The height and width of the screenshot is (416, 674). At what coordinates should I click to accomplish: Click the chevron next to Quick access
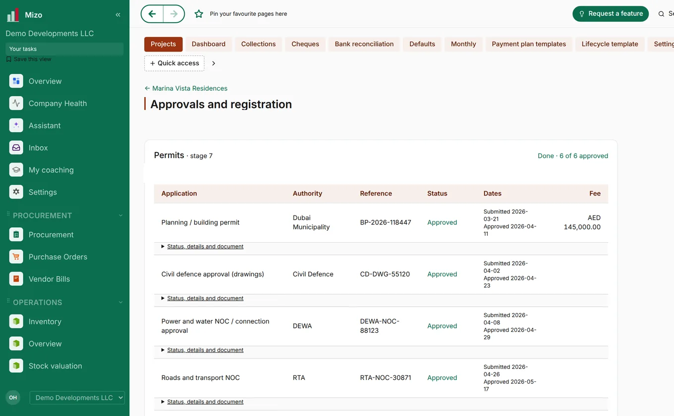(214, 63)
